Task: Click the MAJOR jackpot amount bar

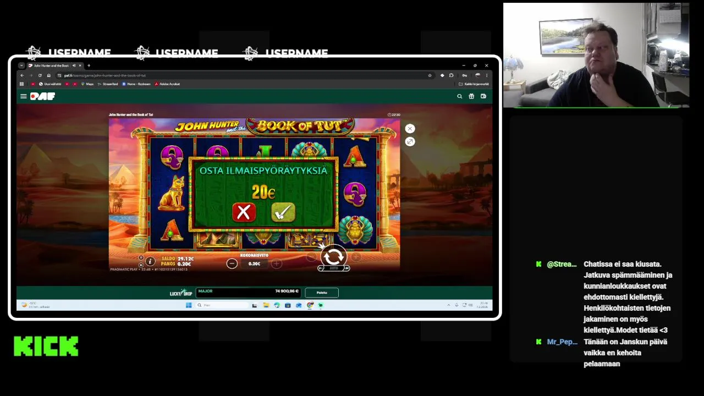Action: 249,291
